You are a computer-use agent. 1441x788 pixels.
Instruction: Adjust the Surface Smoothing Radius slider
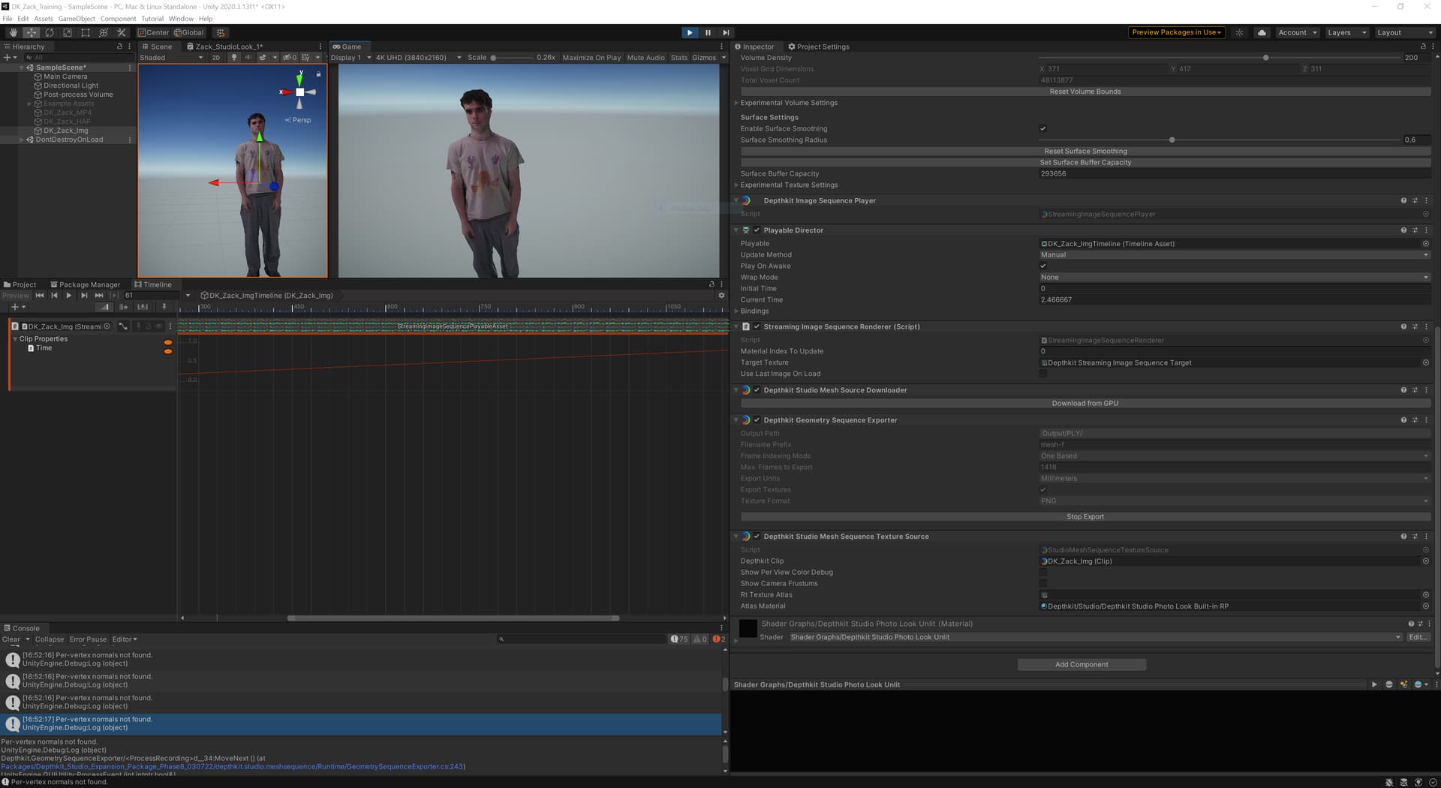(x=1172, y=140)
